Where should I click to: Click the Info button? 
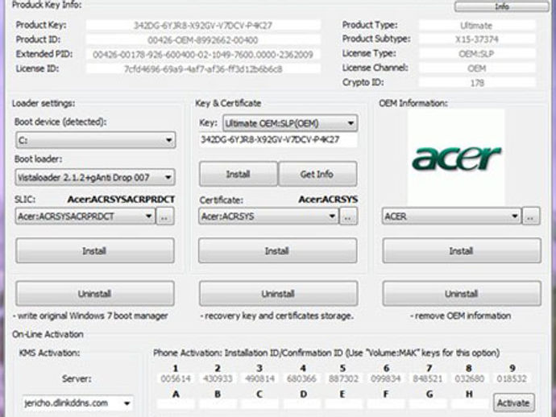501,6
